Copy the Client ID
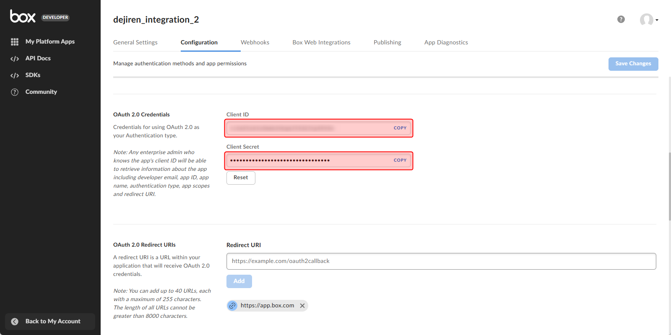The image size is (671, 335). click(x=400, y=128)
